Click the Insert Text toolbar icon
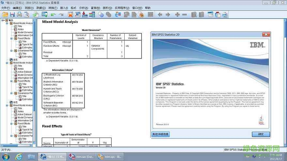Image resolution: width=287 pixels, height=161 pixels. [x=225, y=15]
